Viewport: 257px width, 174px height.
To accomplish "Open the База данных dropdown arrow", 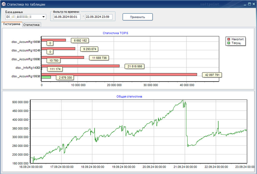I will coord(44,17).
